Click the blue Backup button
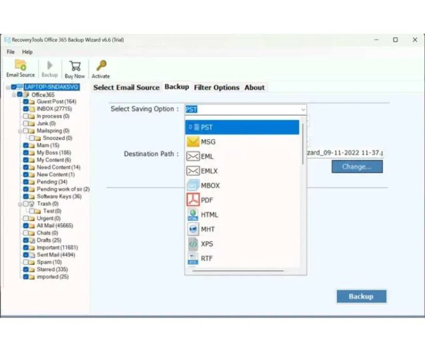 click(x=361, y=296)
